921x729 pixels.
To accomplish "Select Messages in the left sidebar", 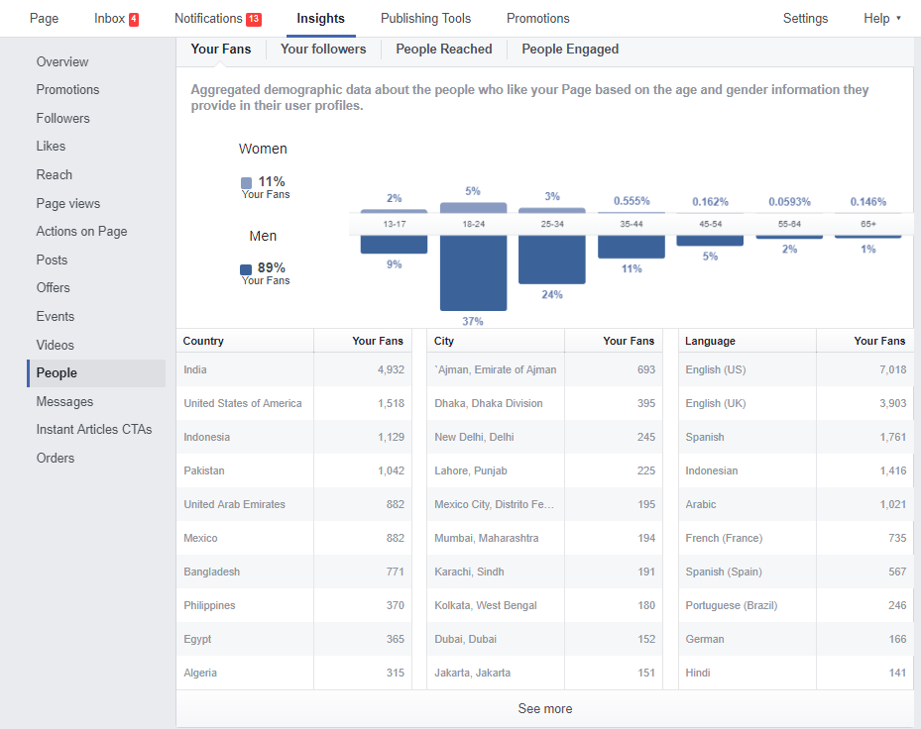I will tap(64, 402).
